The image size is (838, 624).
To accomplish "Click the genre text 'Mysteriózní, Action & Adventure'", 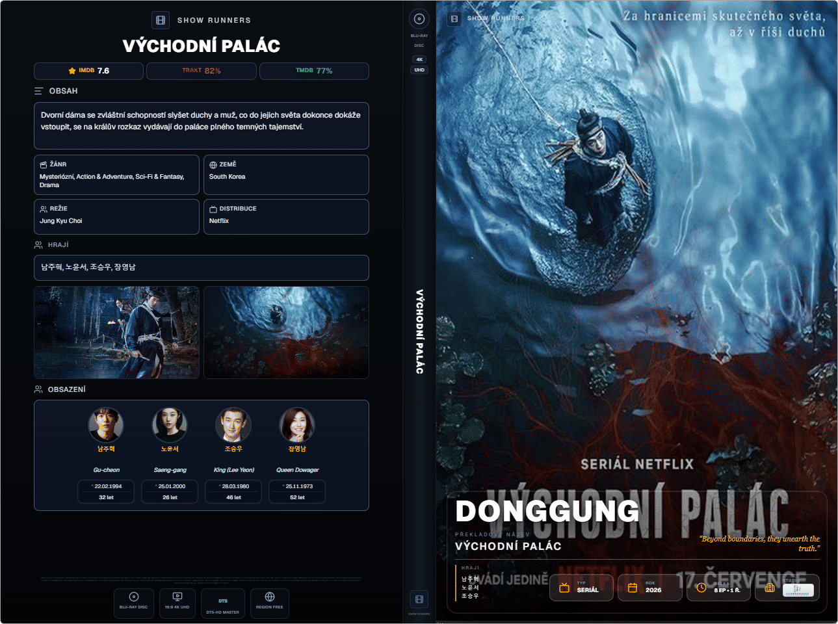I will click(x=112, y=181).
